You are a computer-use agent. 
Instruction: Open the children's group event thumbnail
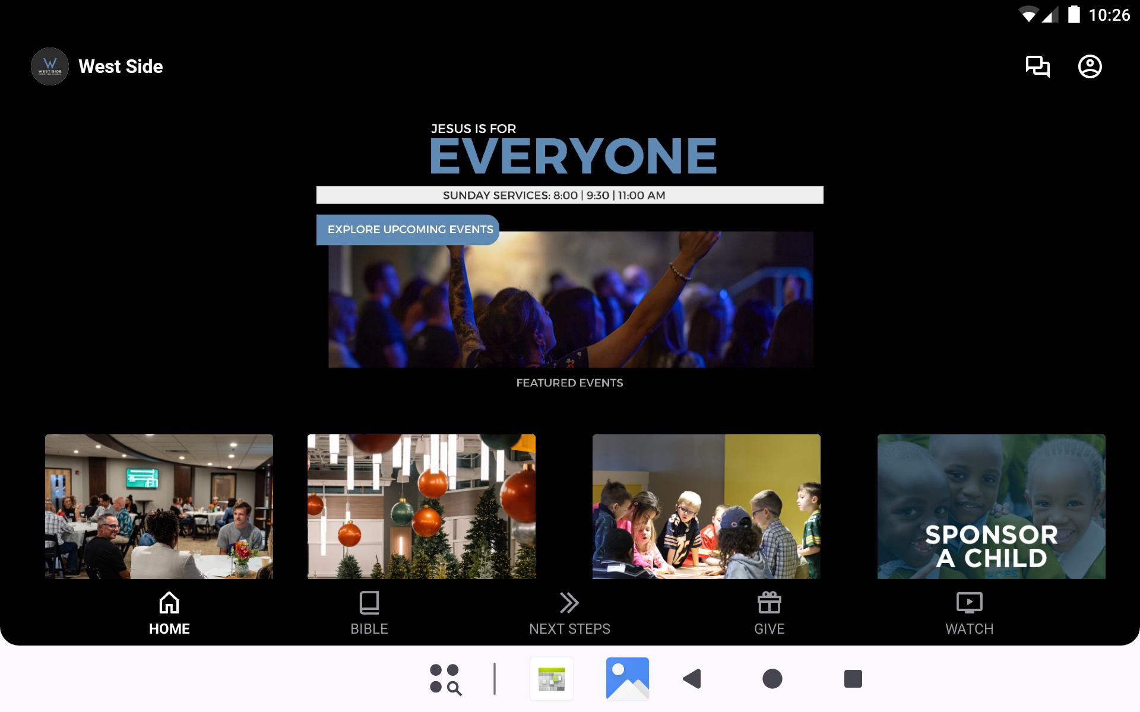[706, 506]
